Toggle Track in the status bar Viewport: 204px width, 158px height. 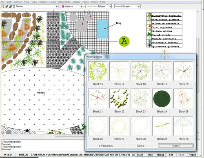[140, 155]
